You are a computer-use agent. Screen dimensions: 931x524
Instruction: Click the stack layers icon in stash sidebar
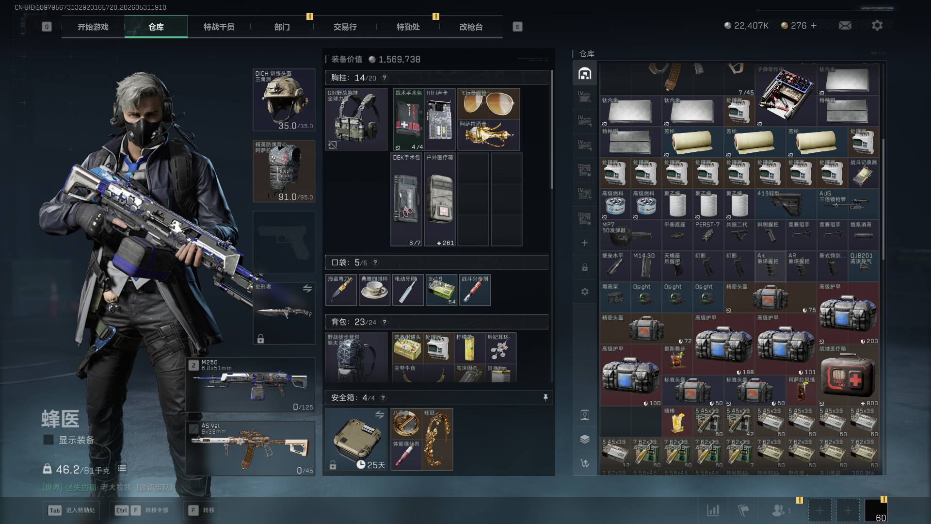[585, 439]
